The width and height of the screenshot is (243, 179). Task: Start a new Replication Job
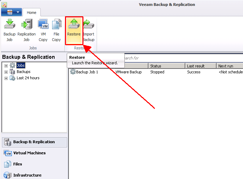(x=26, y=30)
